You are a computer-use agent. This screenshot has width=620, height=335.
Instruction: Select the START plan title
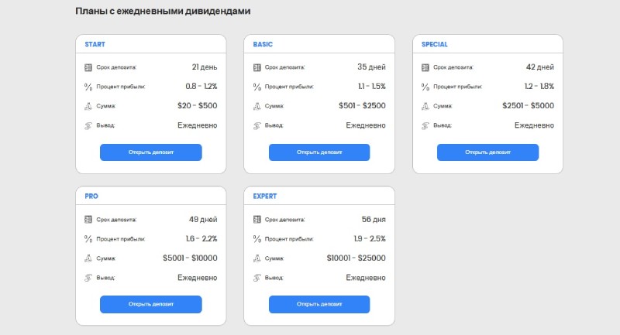[95, 44]
